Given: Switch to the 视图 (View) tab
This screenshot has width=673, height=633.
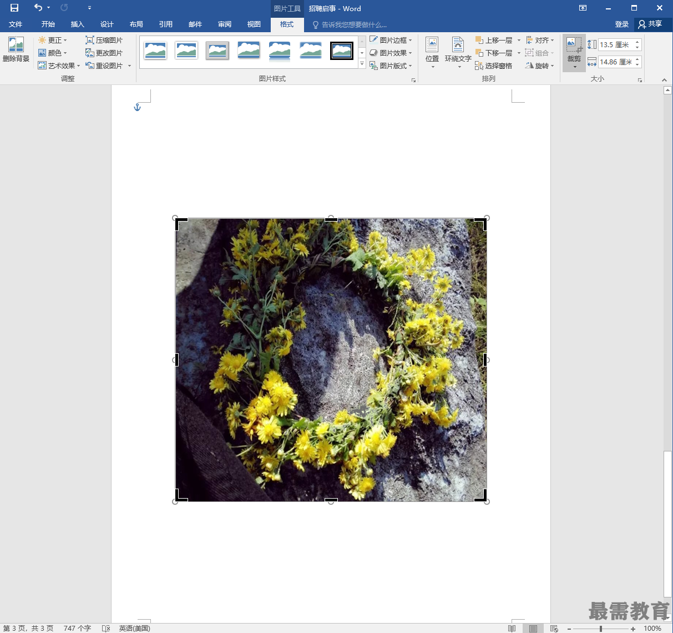Looking at the screenshot, I should [x=254, y=24].
